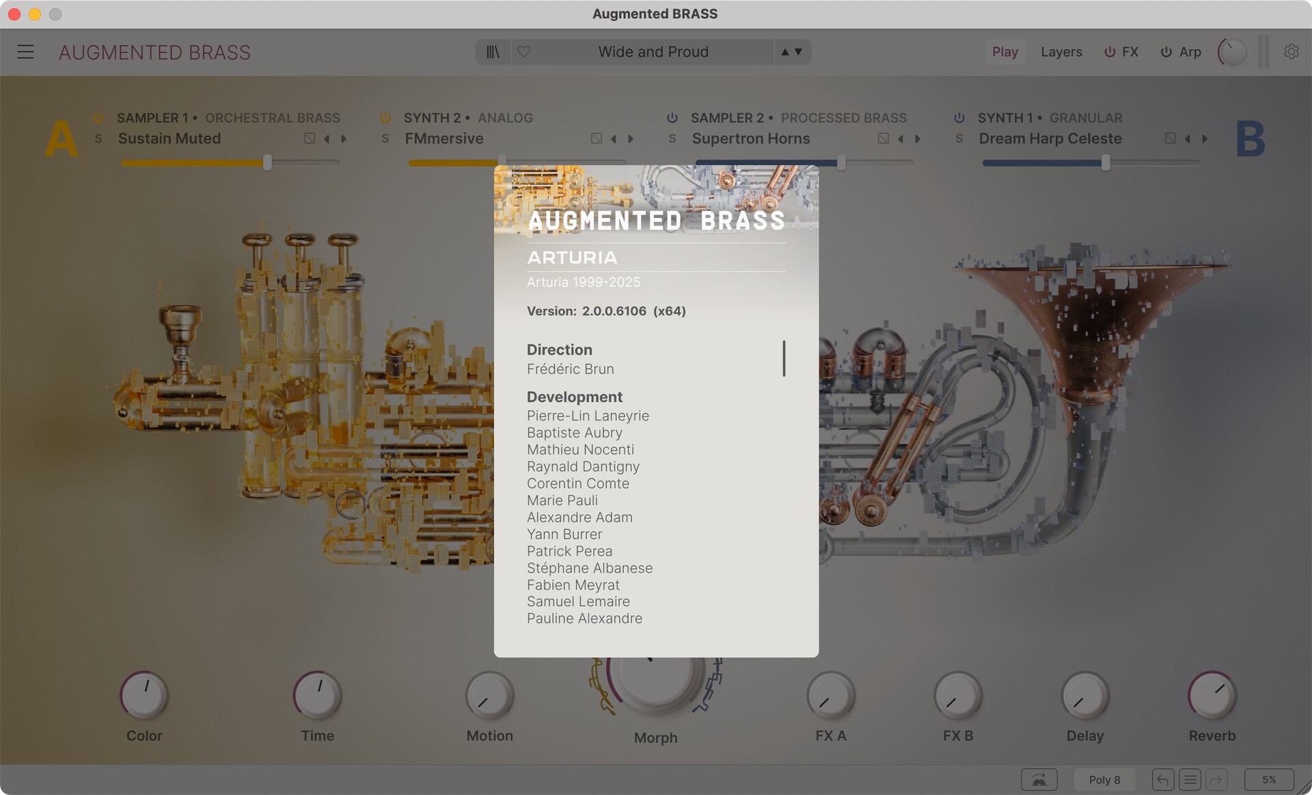Next sample arrow for Sustain Muted
This screenshot has height=795, width=1312.
344,139
